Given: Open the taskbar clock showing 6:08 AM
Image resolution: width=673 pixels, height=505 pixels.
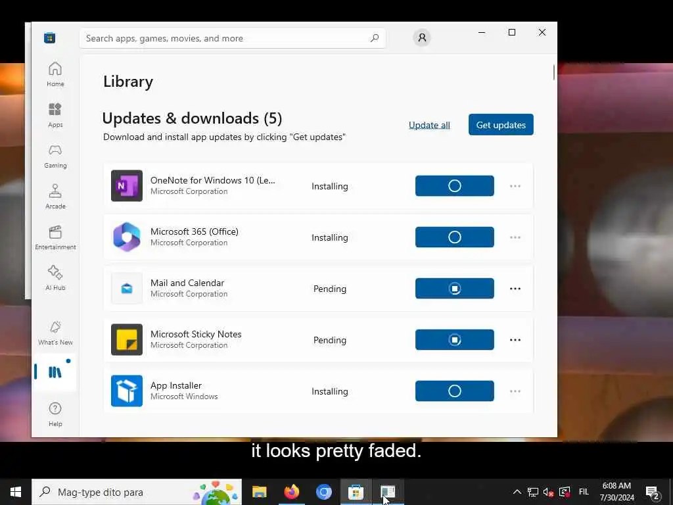Looking at the screenshot, I should (x=616, y=492).
